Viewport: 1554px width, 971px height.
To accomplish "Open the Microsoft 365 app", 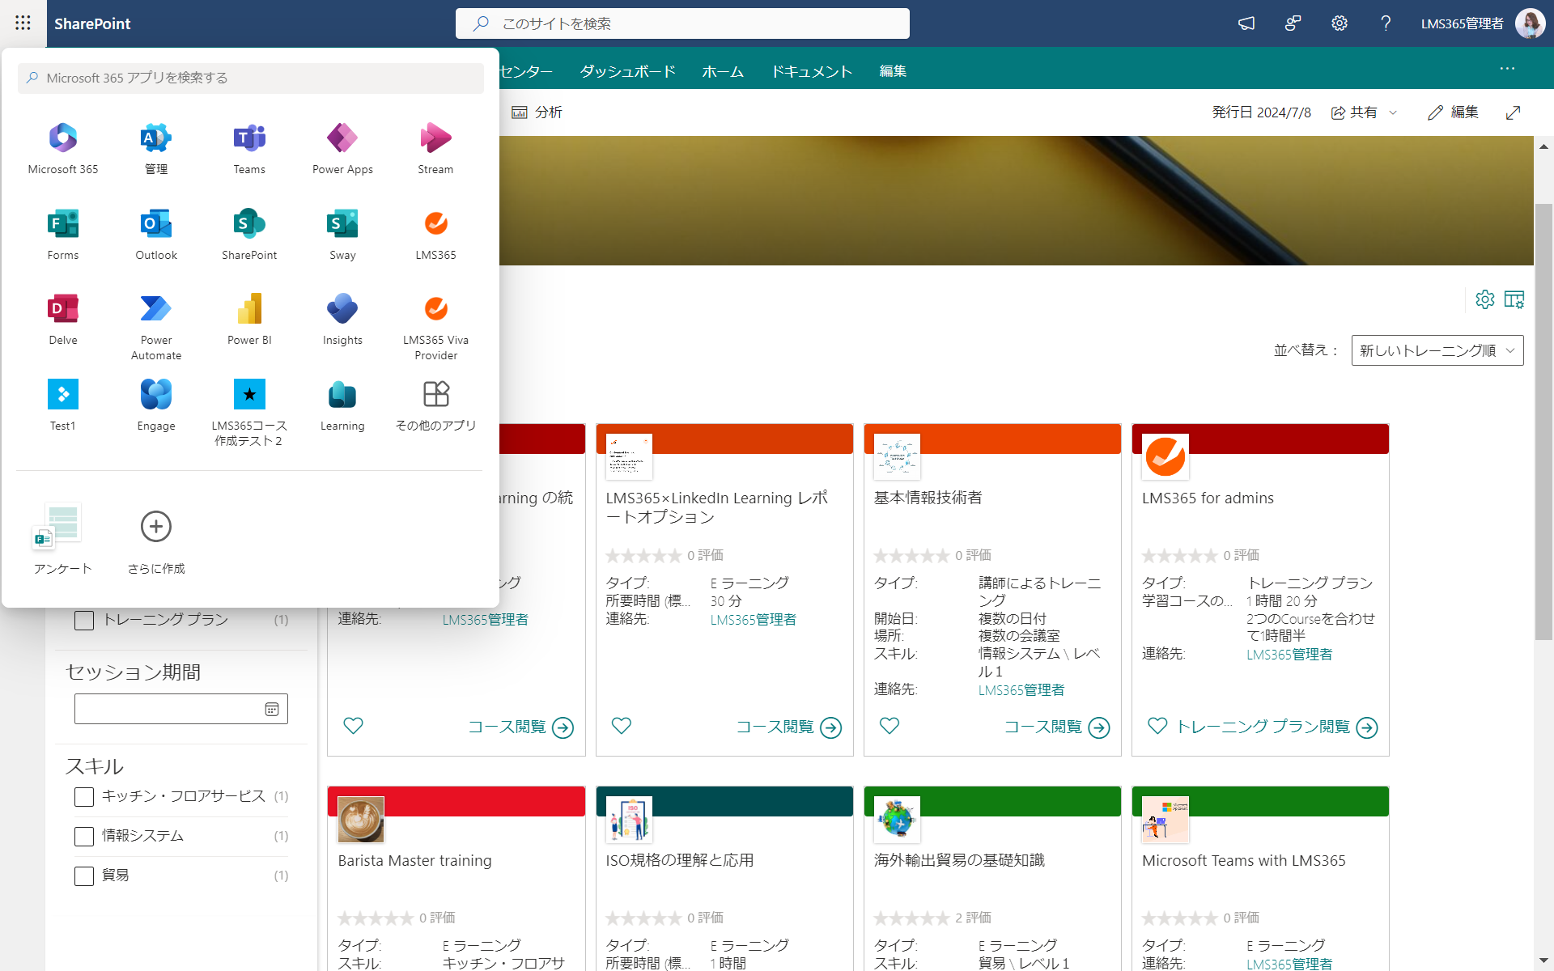I will (x=63, y=148).
